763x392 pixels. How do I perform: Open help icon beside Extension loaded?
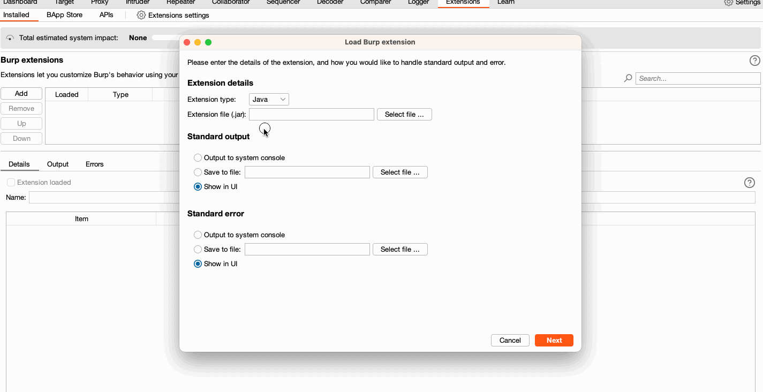coord(750,183)
